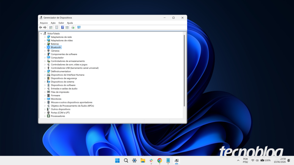
Task: Expand Filas de impressão
Action: coord(45,92)
